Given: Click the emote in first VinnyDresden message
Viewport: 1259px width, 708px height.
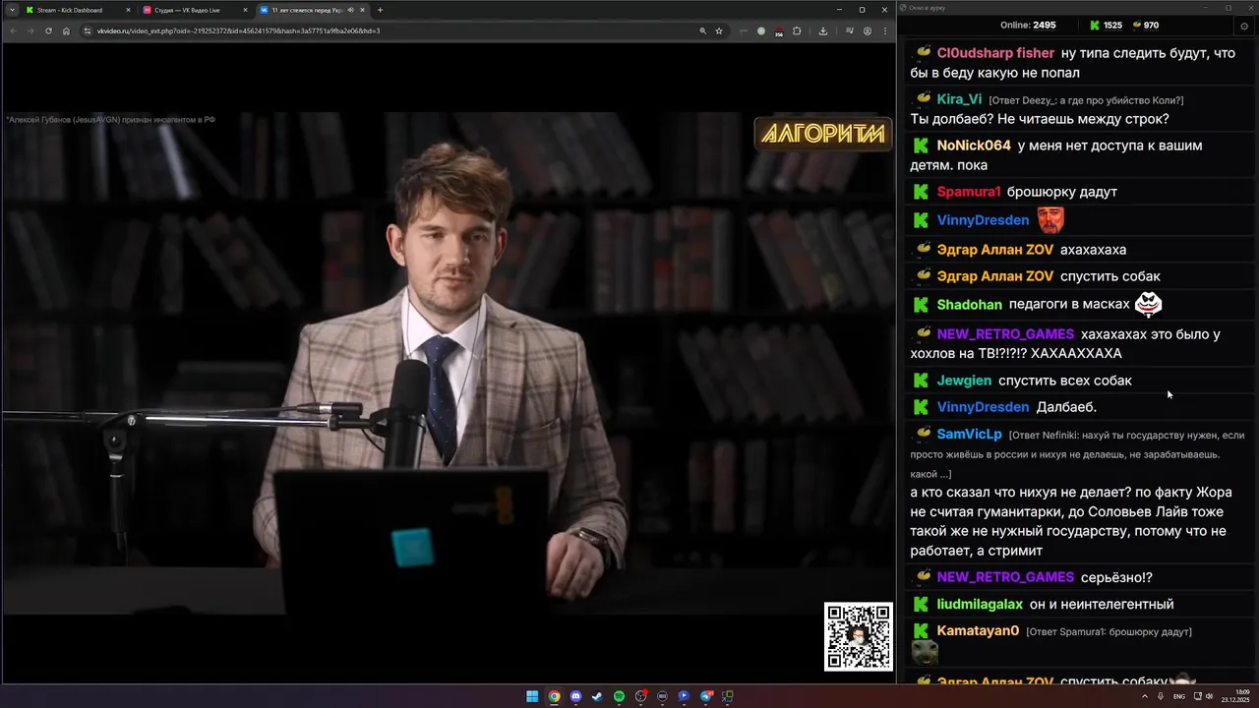Looking at the screenshot, I should click(x=1050, y=219).
